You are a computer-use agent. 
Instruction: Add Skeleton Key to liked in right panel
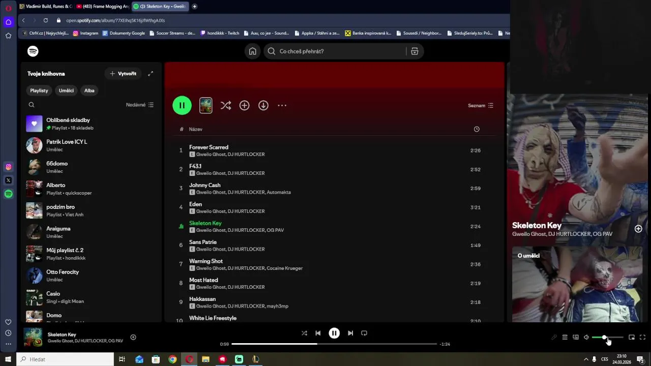(638, 229)
